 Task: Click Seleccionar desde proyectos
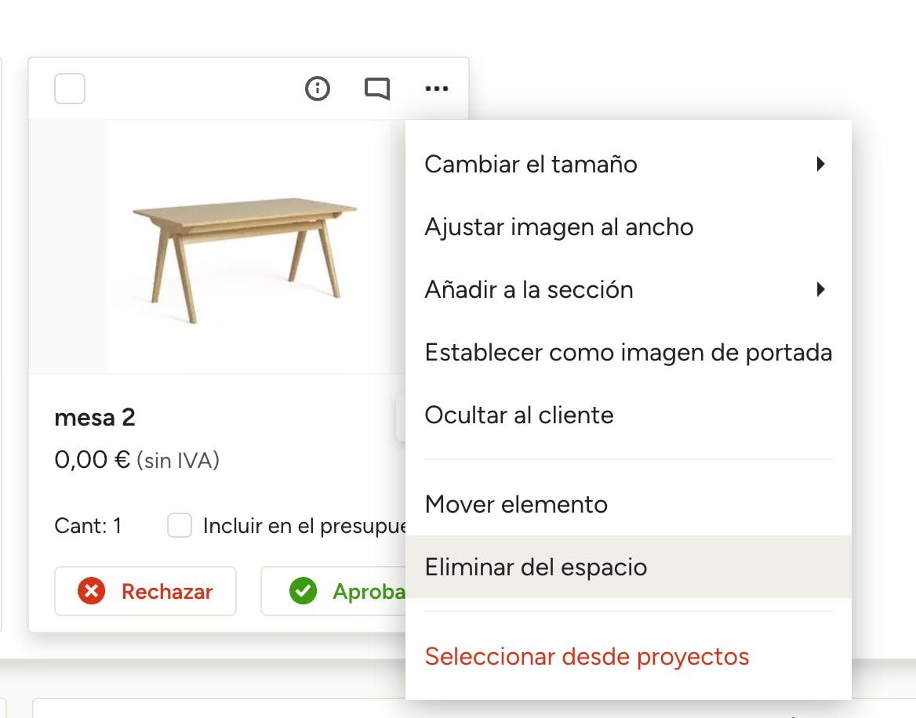(x=587, y=656)
